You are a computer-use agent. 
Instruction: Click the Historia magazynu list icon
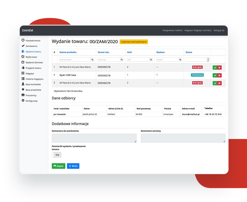pos(23,79)
